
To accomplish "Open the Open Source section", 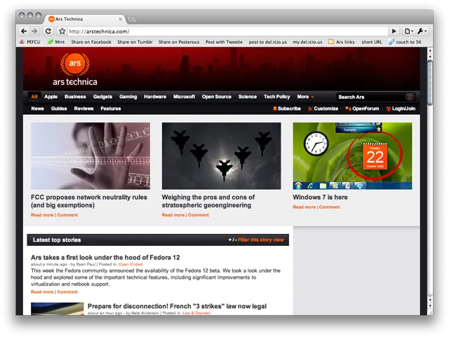I will 217,97.
